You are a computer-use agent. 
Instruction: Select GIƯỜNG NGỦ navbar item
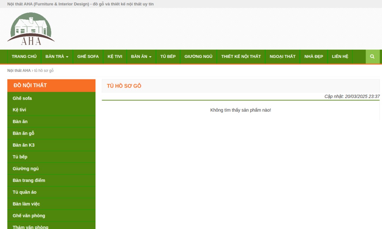pyautogui.click(x=198, y=57)
